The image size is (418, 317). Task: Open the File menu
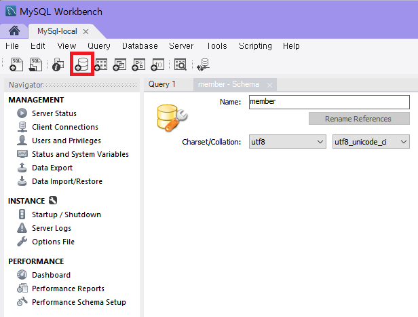click(12, 46)
